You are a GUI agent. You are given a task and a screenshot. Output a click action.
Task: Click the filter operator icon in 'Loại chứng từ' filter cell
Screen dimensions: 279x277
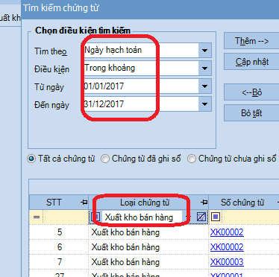pos(95,217)
